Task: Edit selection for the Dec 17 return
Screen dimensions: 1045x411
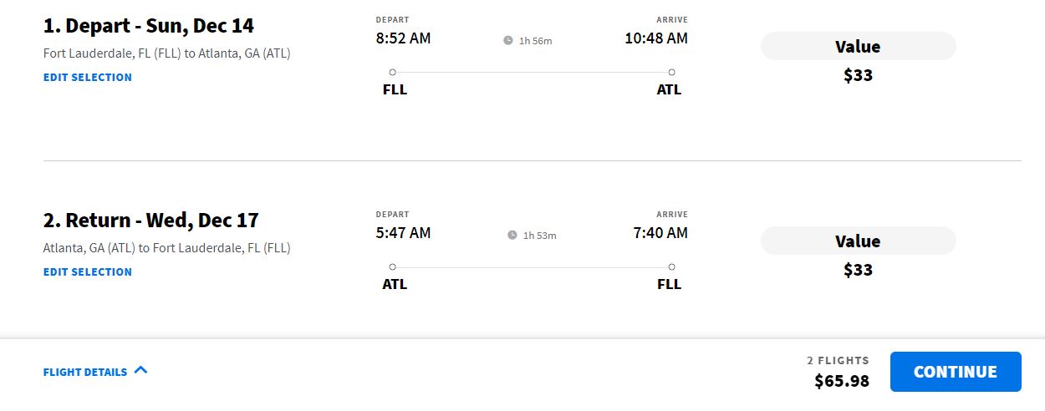Action: [x=88, y=271]
